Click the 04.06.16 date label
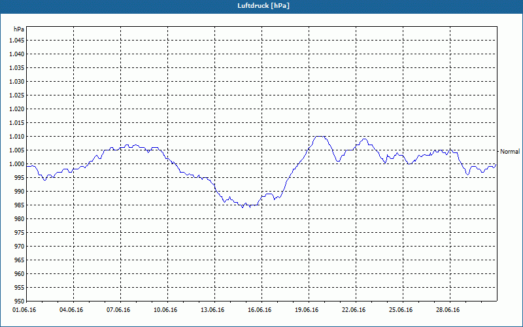 pyautogui.click(x=71, y=310)
